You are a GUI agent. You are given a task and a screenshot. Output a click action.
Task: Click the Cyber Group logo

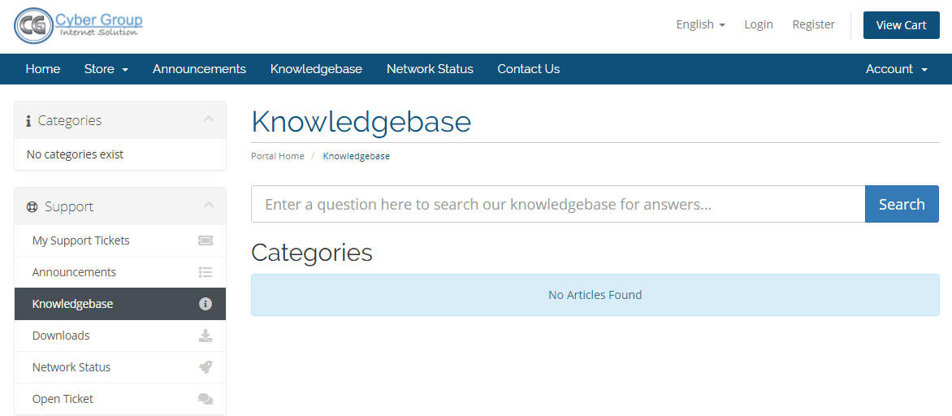click(79, 25)
